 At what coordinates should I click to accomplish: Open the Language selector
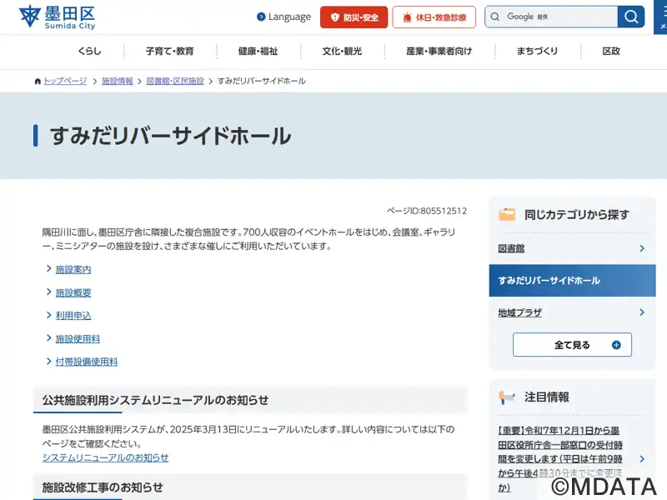283,17
